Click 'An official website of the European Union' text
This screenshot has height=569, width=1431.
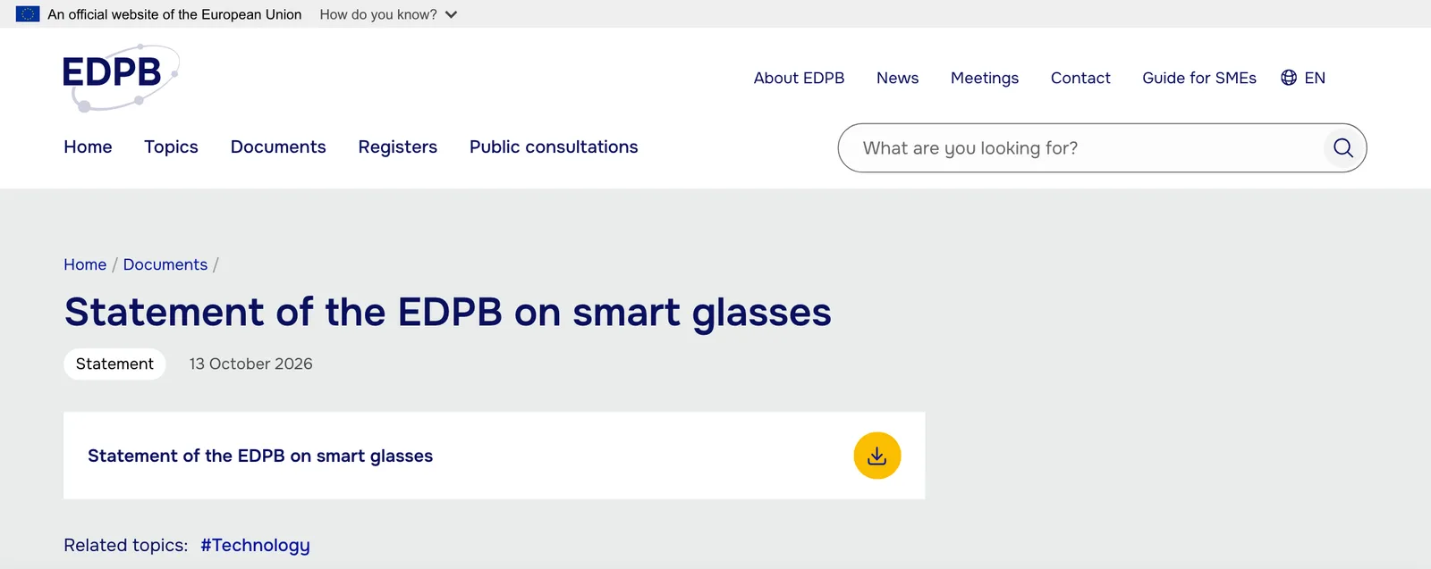pyautogui.click(x=174, y=14)
